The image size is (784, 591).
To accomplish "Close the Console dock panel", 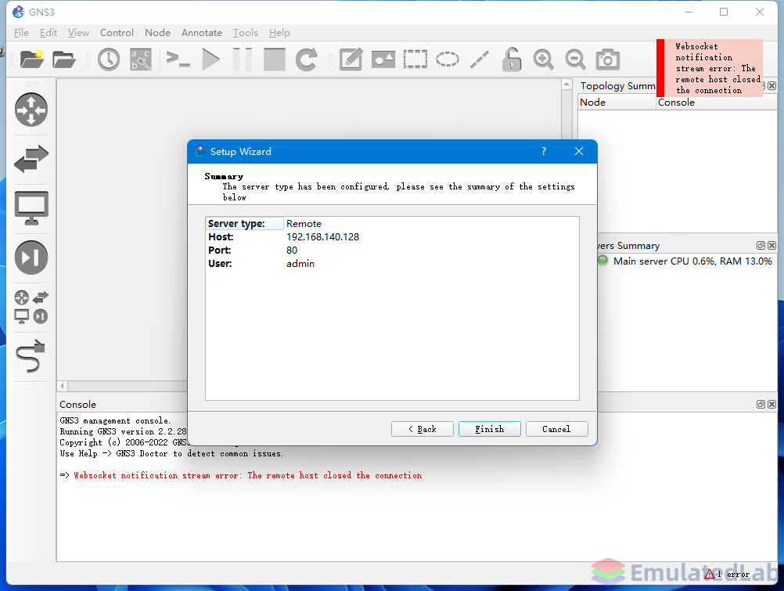I will tap(772, 405).
